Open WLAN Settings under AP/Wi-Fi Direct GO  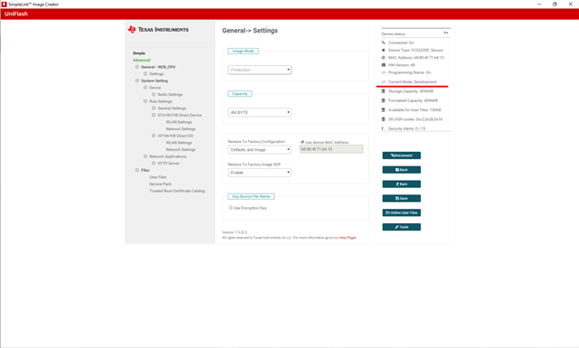pos(179,143)
